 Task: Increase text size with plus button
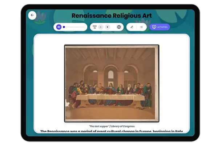(x=107, y=27)
